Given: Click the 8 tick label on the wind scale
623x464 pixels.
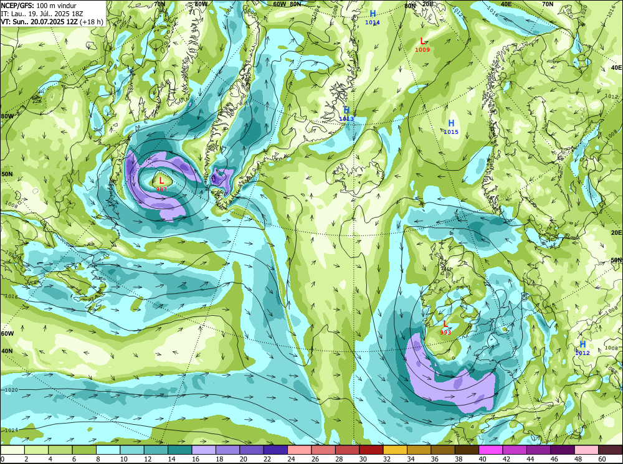Looking at the screenshot, I should tap(98, 459).
